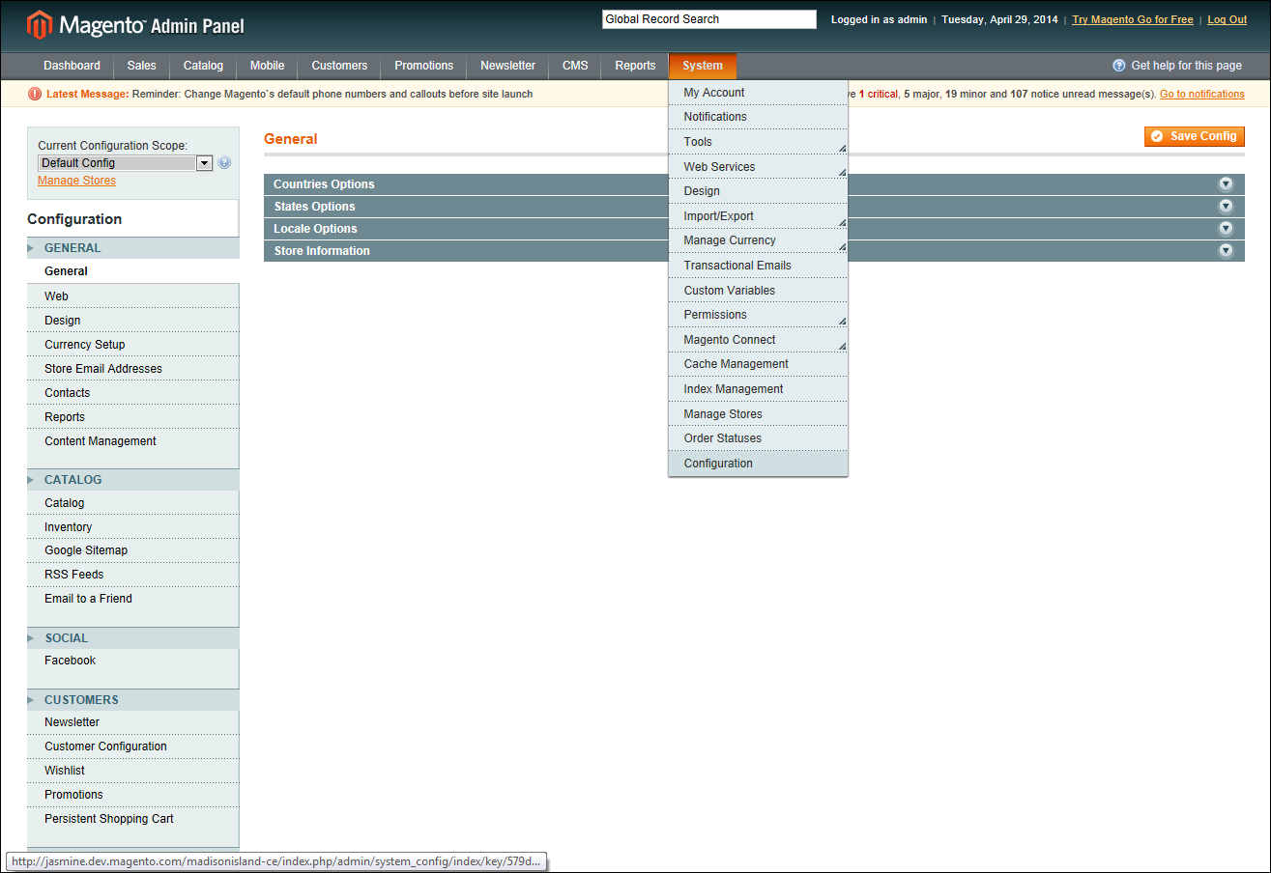Select Order Statuses menu item
This screenshot has width=1271, height=873.
click(x=758, y=438)
